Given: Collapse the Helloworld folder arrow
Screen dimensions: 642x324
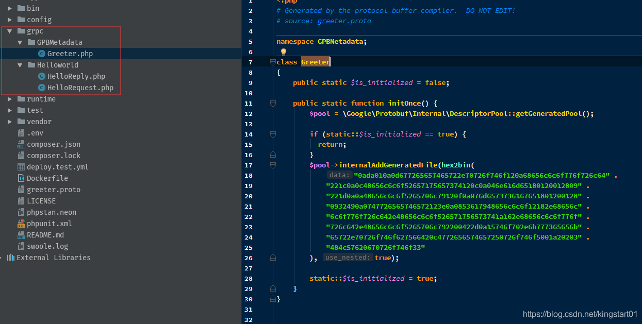Looking at the screenshot, I should pyautogui.click(x=20, y=65).
